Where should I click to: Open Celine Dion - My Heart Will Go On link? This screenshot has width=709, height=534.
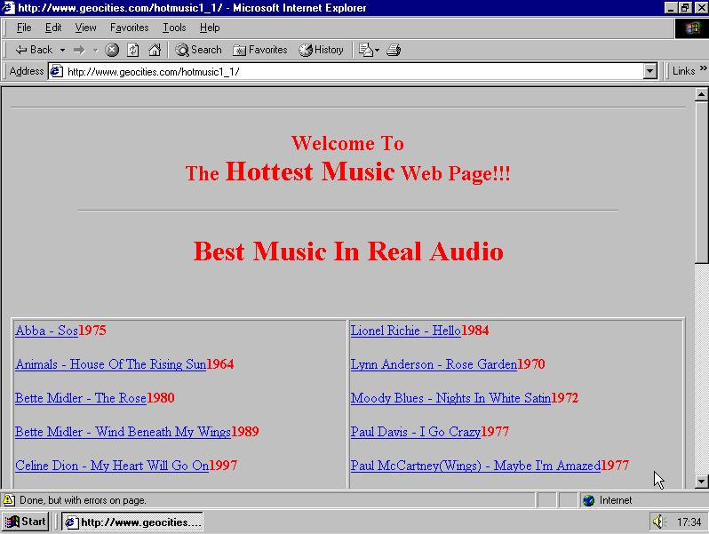tap(112, 466)
